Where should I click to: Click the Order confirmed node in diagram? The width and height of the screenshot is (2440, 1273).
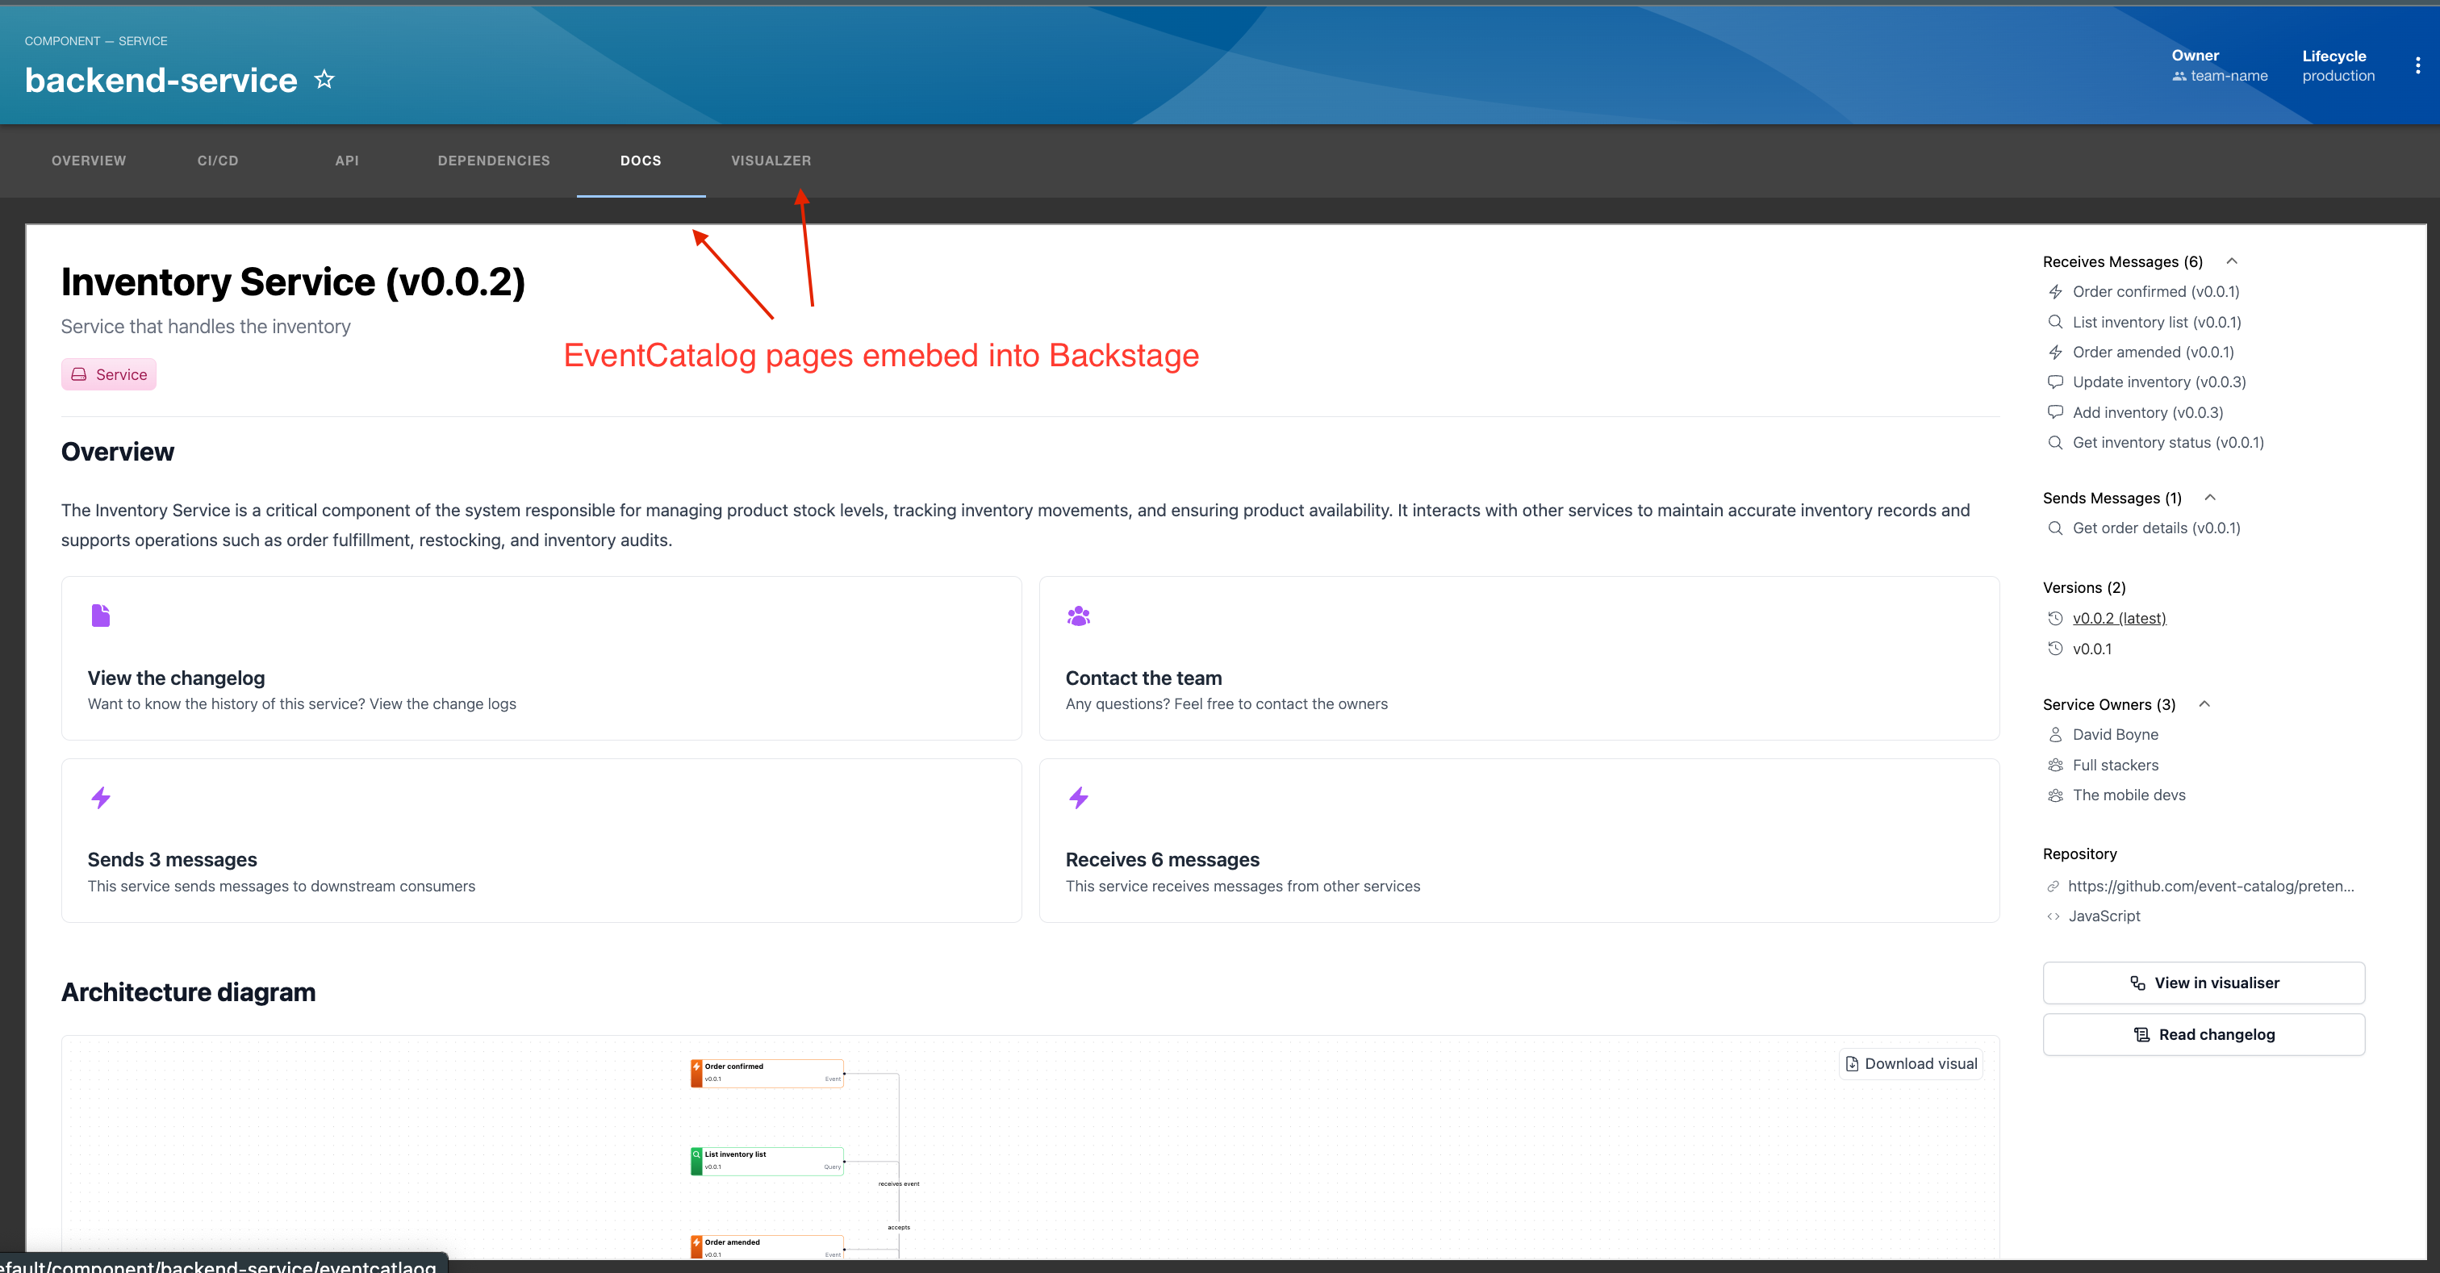[x=767, y=1072]
